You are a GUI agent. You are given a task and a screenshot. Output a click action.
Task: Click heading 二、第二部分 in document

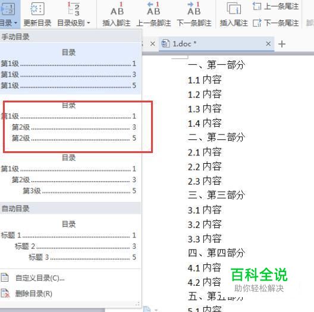click(216, 138)
